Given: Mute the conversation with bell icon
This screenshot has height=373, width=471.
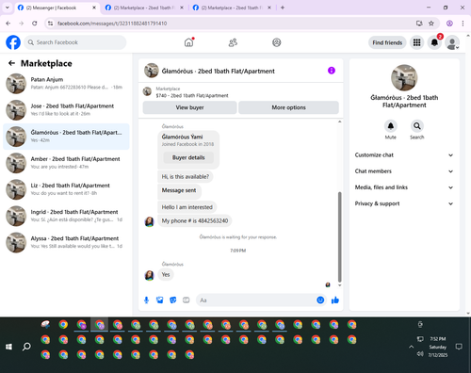Looking at the screenshot, I should tap(391, 126).
